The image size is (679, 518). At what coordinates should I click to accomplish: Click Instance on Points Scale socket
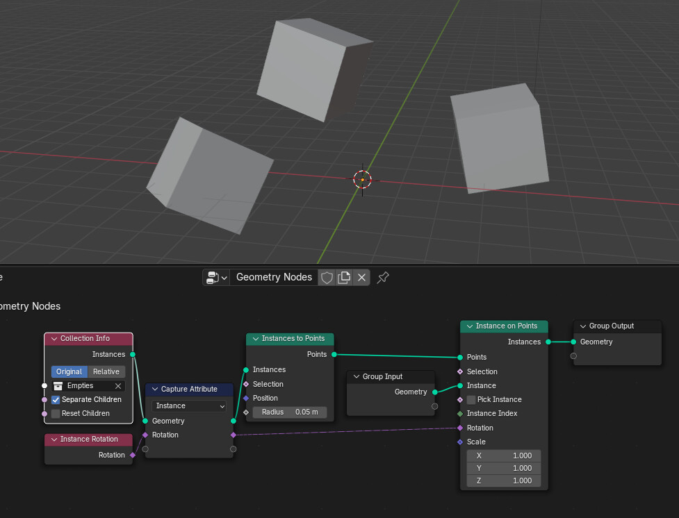[x=460, y=442]
